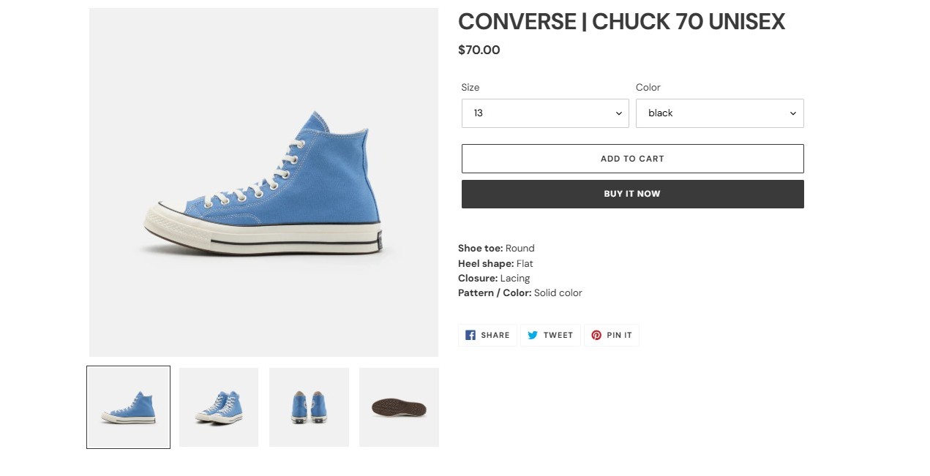Click the chevron arrow on Color selector

792,113
